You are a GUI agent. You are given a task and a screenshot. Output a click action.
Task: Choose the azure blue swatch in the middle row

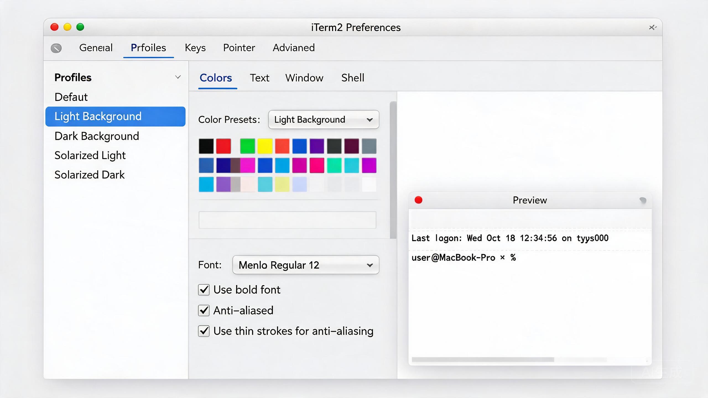pos(282,165)
